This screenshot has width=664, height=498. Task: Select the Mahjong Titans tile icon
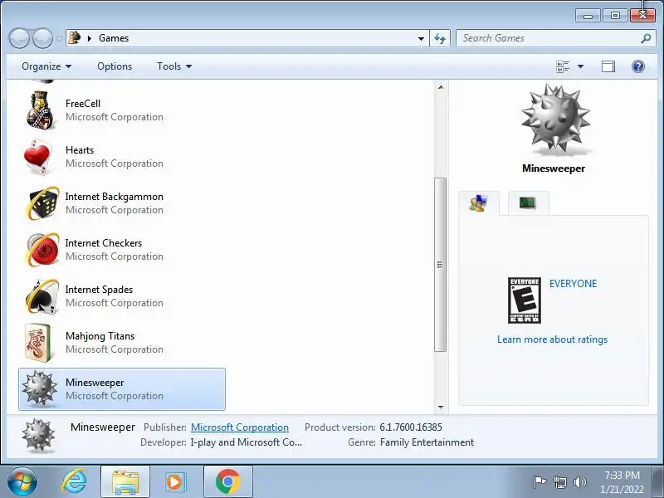[38, 343]
